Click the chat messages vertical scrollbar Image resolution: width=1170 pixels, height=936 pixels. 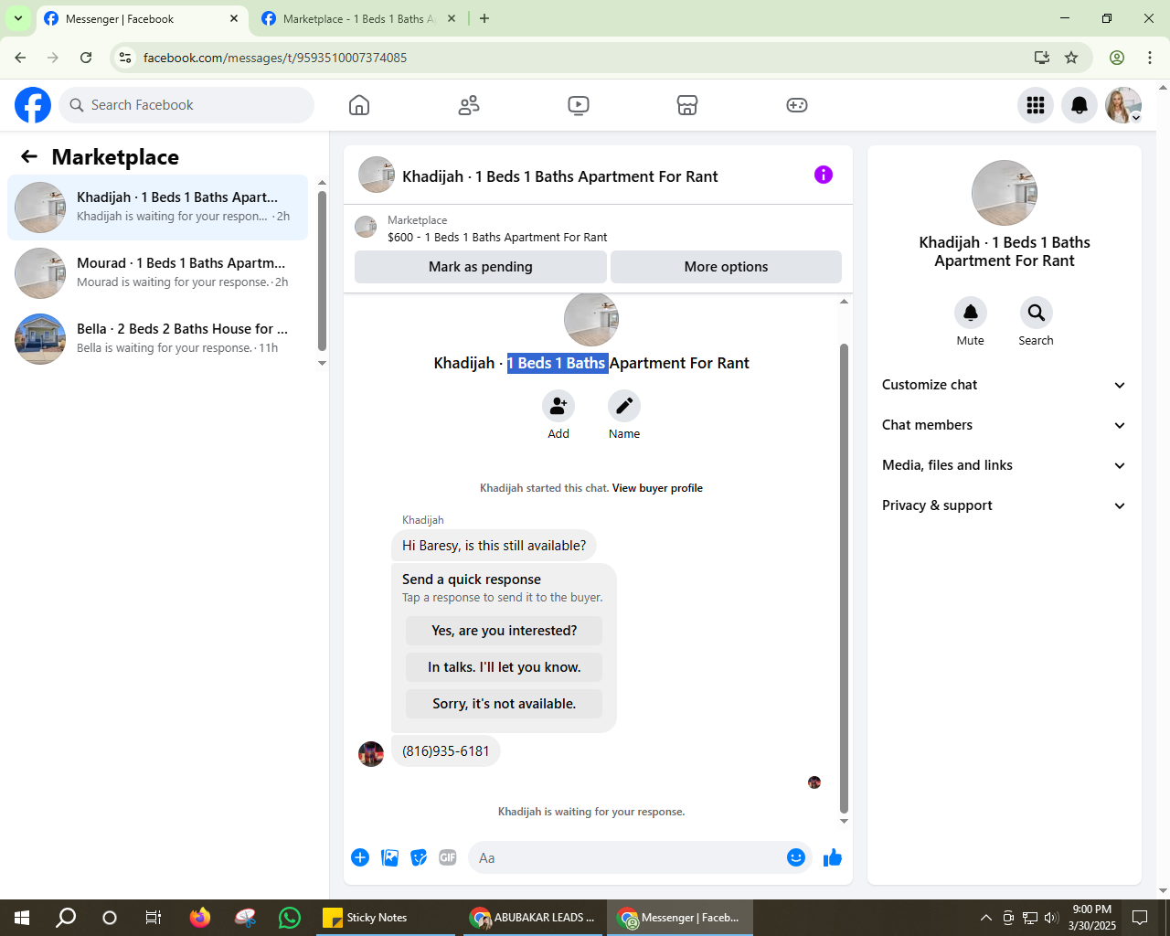pyautogui.click(x=844, y=578)
